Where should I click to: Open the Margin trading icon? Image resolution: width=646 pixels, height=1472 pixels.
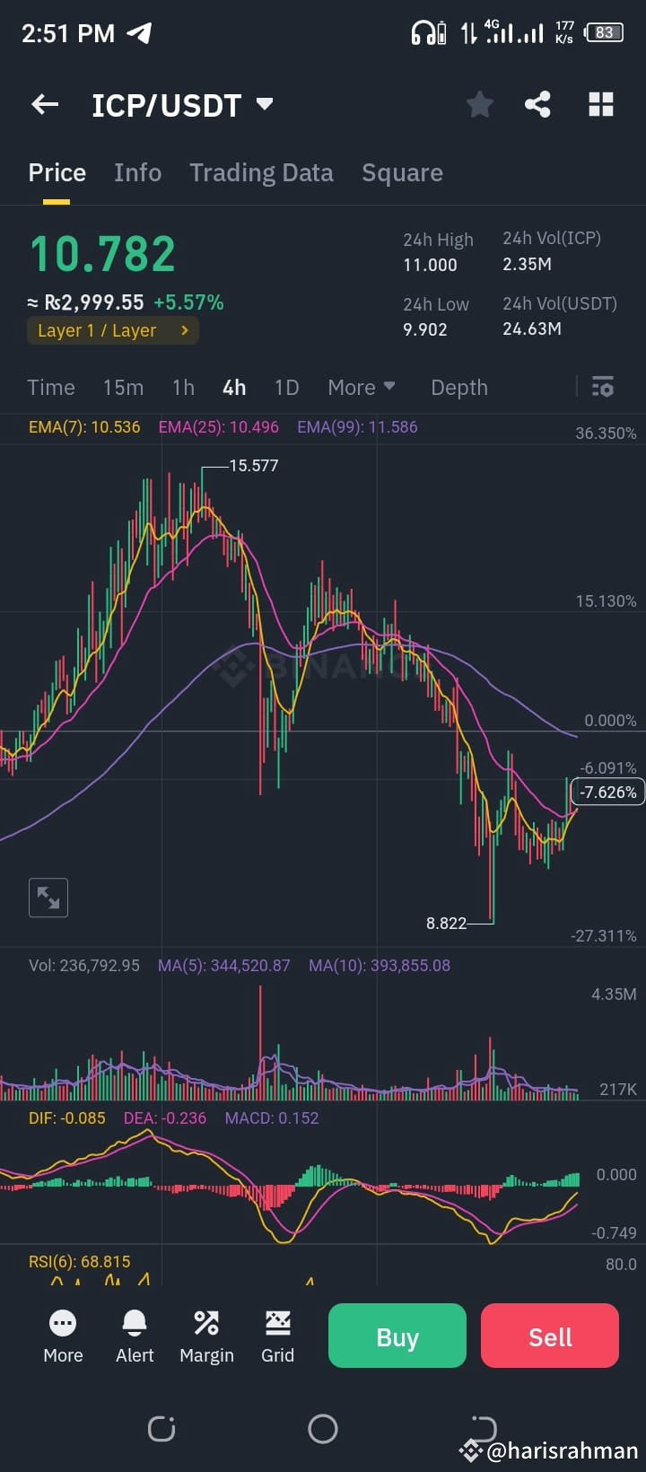point(206,1336)
